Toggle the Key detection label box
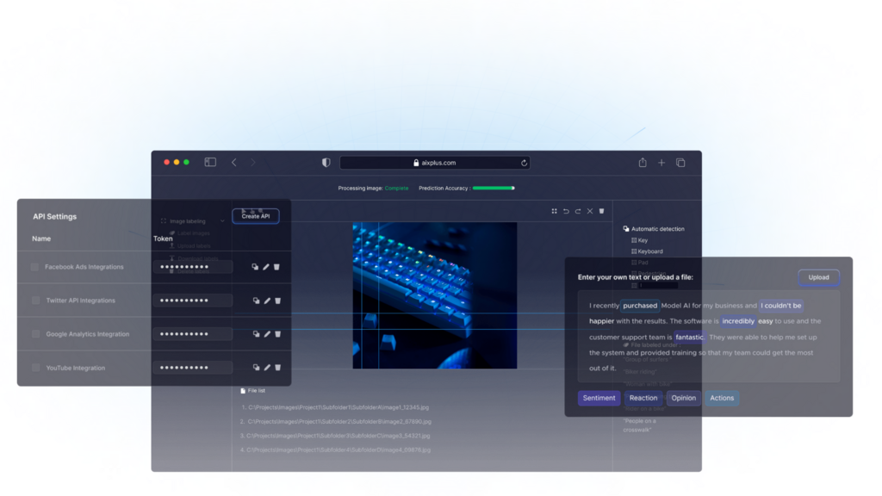The width and height of the screenshot is (882, 496). [x=634, y=240]
